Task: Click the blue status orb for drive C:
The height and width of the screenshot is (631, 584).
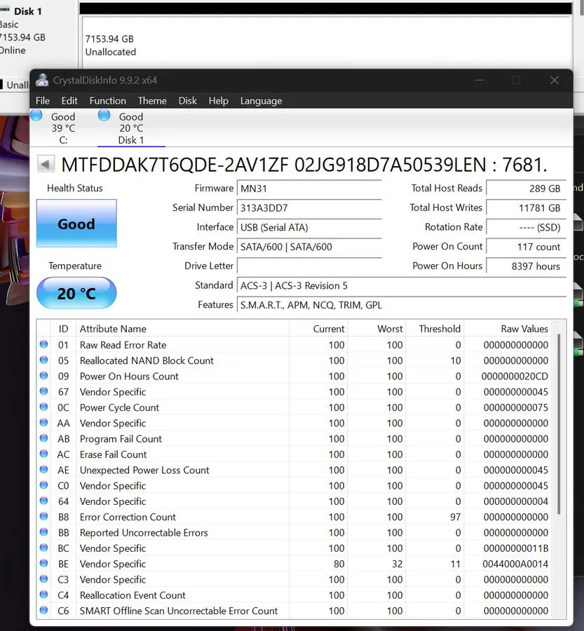Action: (x=36, y=115)
